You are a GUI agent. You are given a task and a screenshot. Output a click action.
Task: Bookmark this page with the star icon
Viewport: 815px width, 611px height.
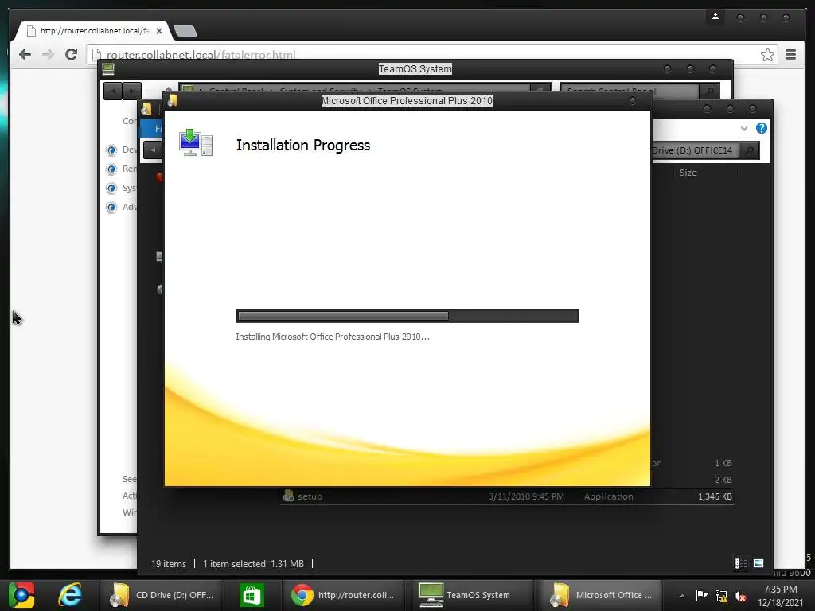click(x=767, y=55)
